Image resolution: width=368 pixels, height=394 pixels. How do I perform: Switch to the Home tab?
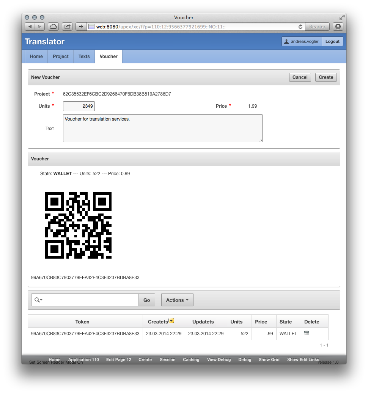[36, 57]
